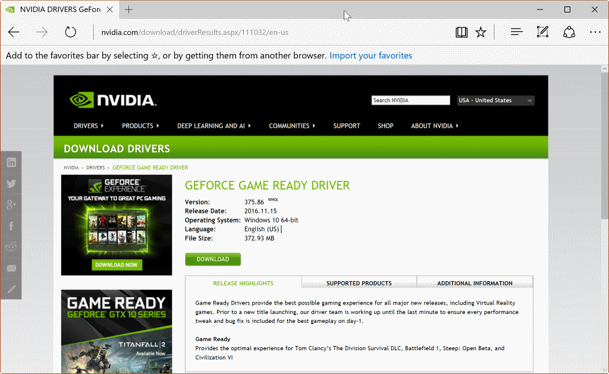Image resolution: width=609 pixels, height=374 pixels.
Task: Click the Windows 10 64-bit text
Action: [271, 220]
